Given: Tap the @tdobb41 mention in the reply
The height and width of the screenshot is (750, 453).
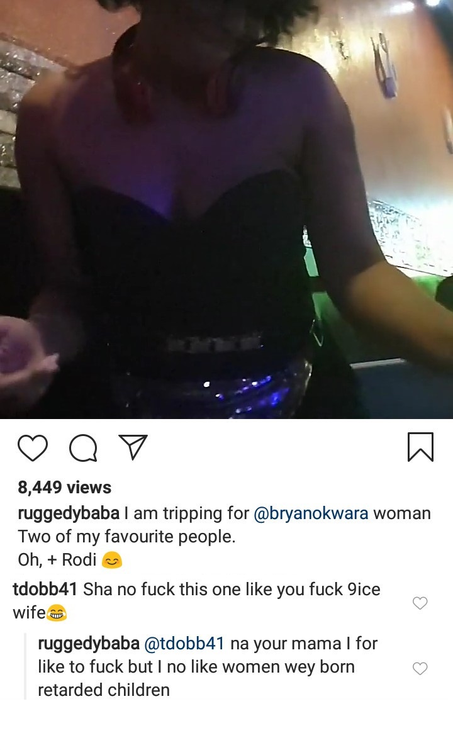Looking at the screenshot, I should 184,644.
